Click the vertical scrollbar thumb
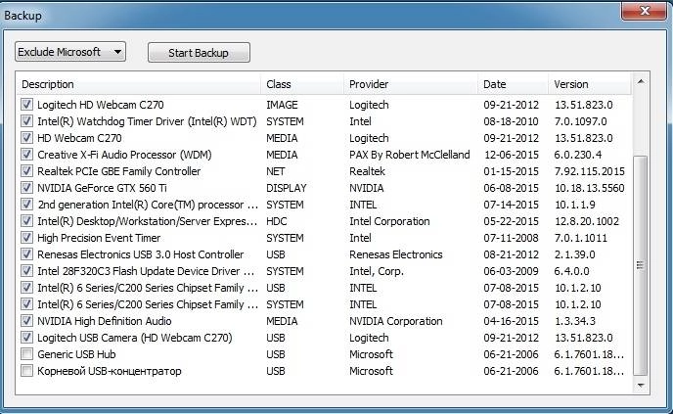The height and width of the screenshot is (414, 673). point(641,265)
